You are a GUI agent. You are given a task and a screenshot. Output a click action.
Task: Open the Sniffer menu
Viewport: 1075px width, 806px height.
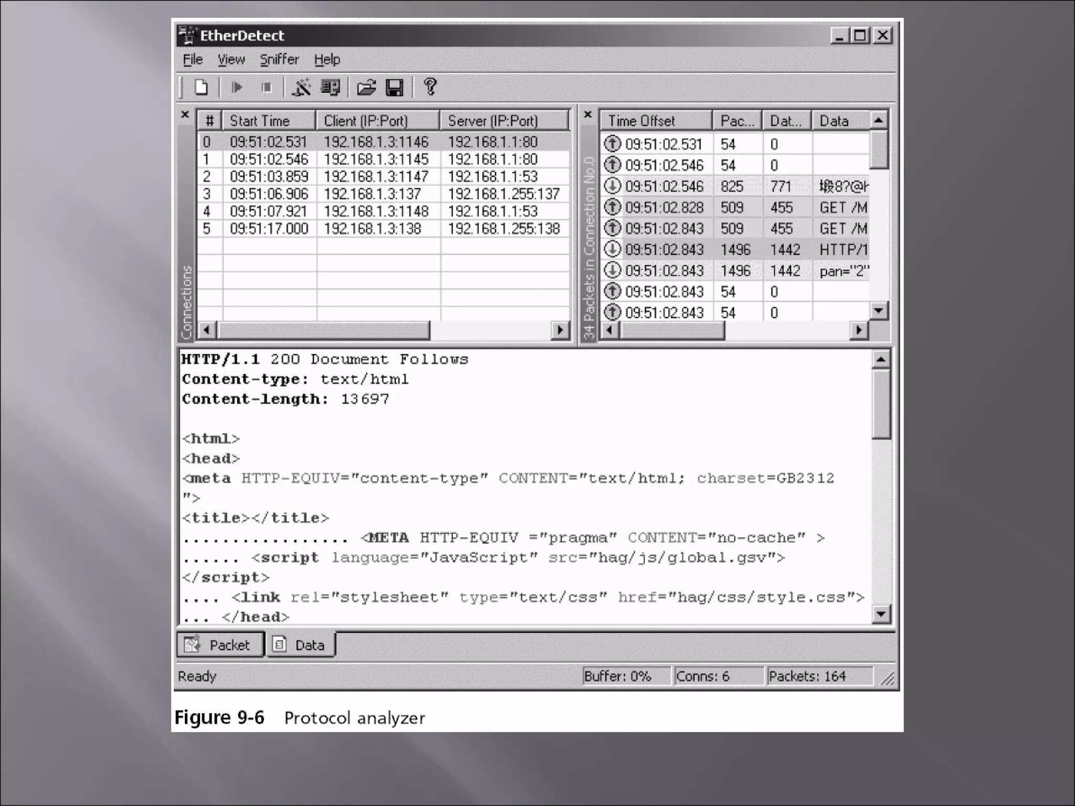click(x=279, y=60)
